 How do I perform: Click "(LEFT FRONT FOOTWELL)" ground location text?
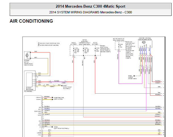tap(61, 128)
